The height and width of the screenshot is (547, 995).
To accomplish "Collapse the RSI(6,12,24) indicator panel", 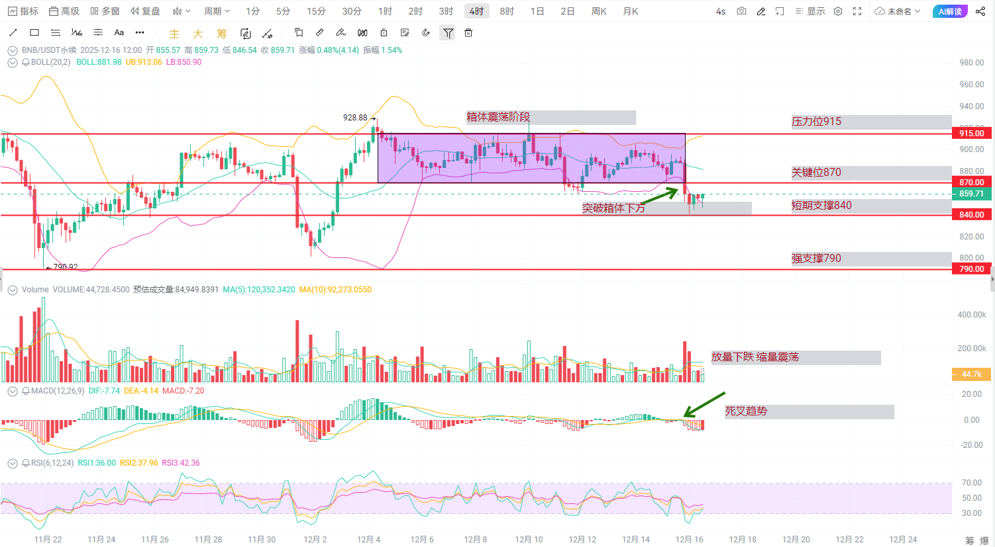I will tap(12, 463).
